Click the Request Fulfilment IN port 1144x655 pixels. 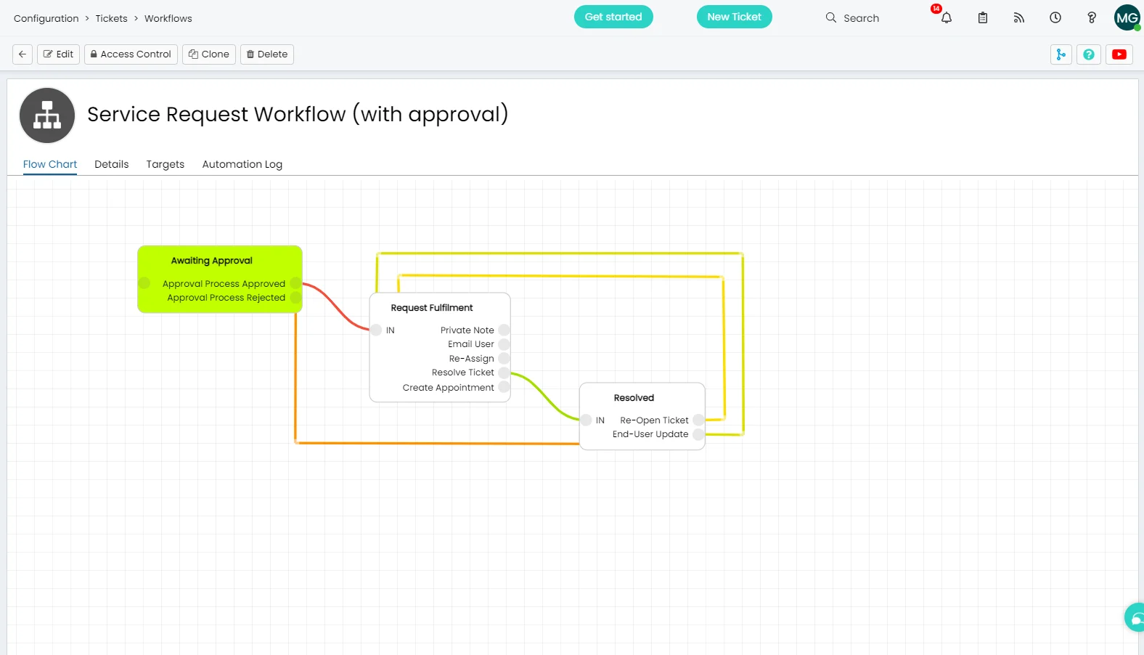pyautogui.click(x=376, y=330)
